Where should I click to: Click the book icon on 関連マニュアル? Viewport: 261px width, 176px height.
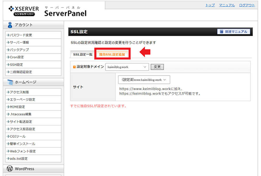coord(221,32)
